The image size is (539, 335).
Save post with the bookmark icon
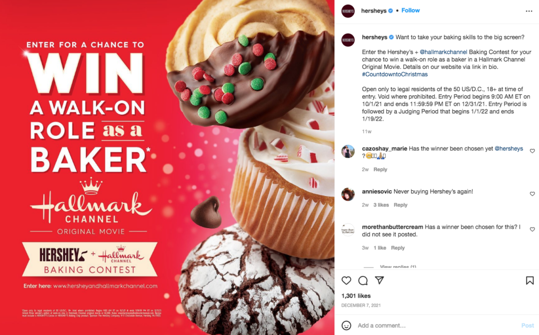point(530,281)
